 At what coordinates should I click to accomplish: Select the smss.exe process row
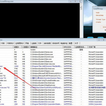53,52
